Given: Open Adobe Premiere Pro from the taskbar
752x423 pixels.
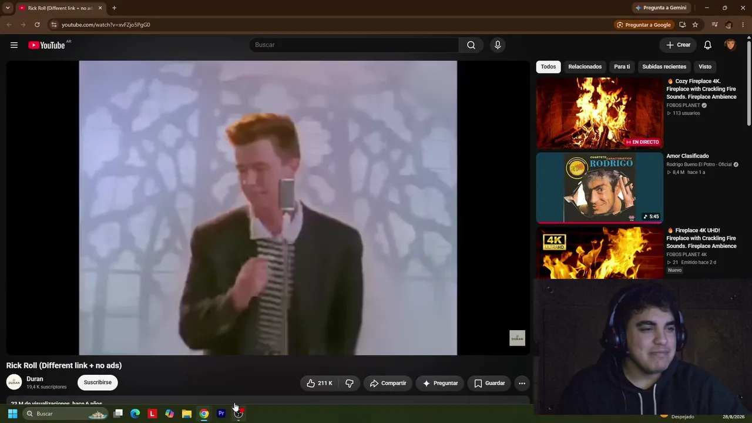Looking at the screenshot, I should [x=221, y=414].
